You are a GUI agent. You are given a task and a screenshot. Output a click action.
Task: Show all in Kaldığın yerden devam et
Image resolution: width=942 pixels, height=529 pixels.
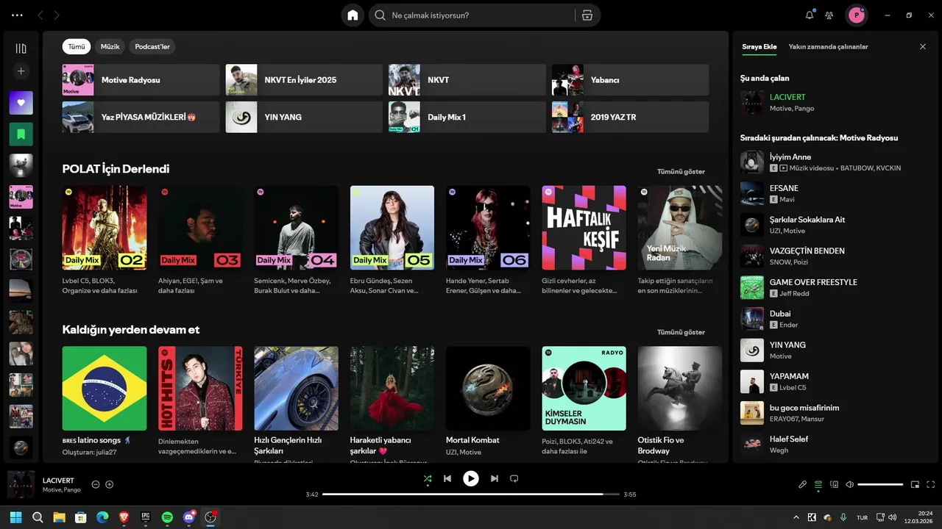[x=681, y=332]
